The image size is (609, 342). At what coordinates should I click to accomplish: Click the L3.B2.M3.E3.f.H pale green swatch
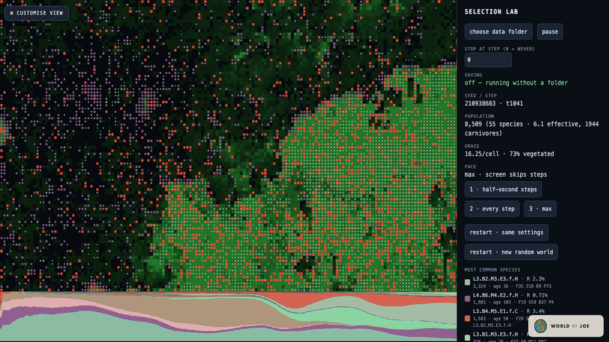pyautogui.click(x=468, y=282)
